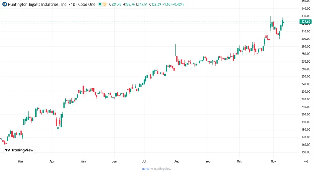
Task: Click the Apr label on the time axis
Action: pos(52,162)
